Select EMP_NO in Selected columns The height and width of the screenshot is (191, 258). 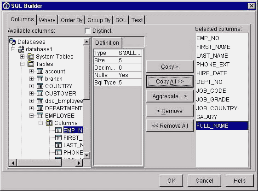pos(222,38)
